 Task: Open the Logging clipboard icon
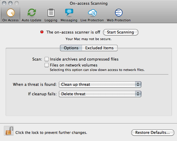tap(51, 13)
